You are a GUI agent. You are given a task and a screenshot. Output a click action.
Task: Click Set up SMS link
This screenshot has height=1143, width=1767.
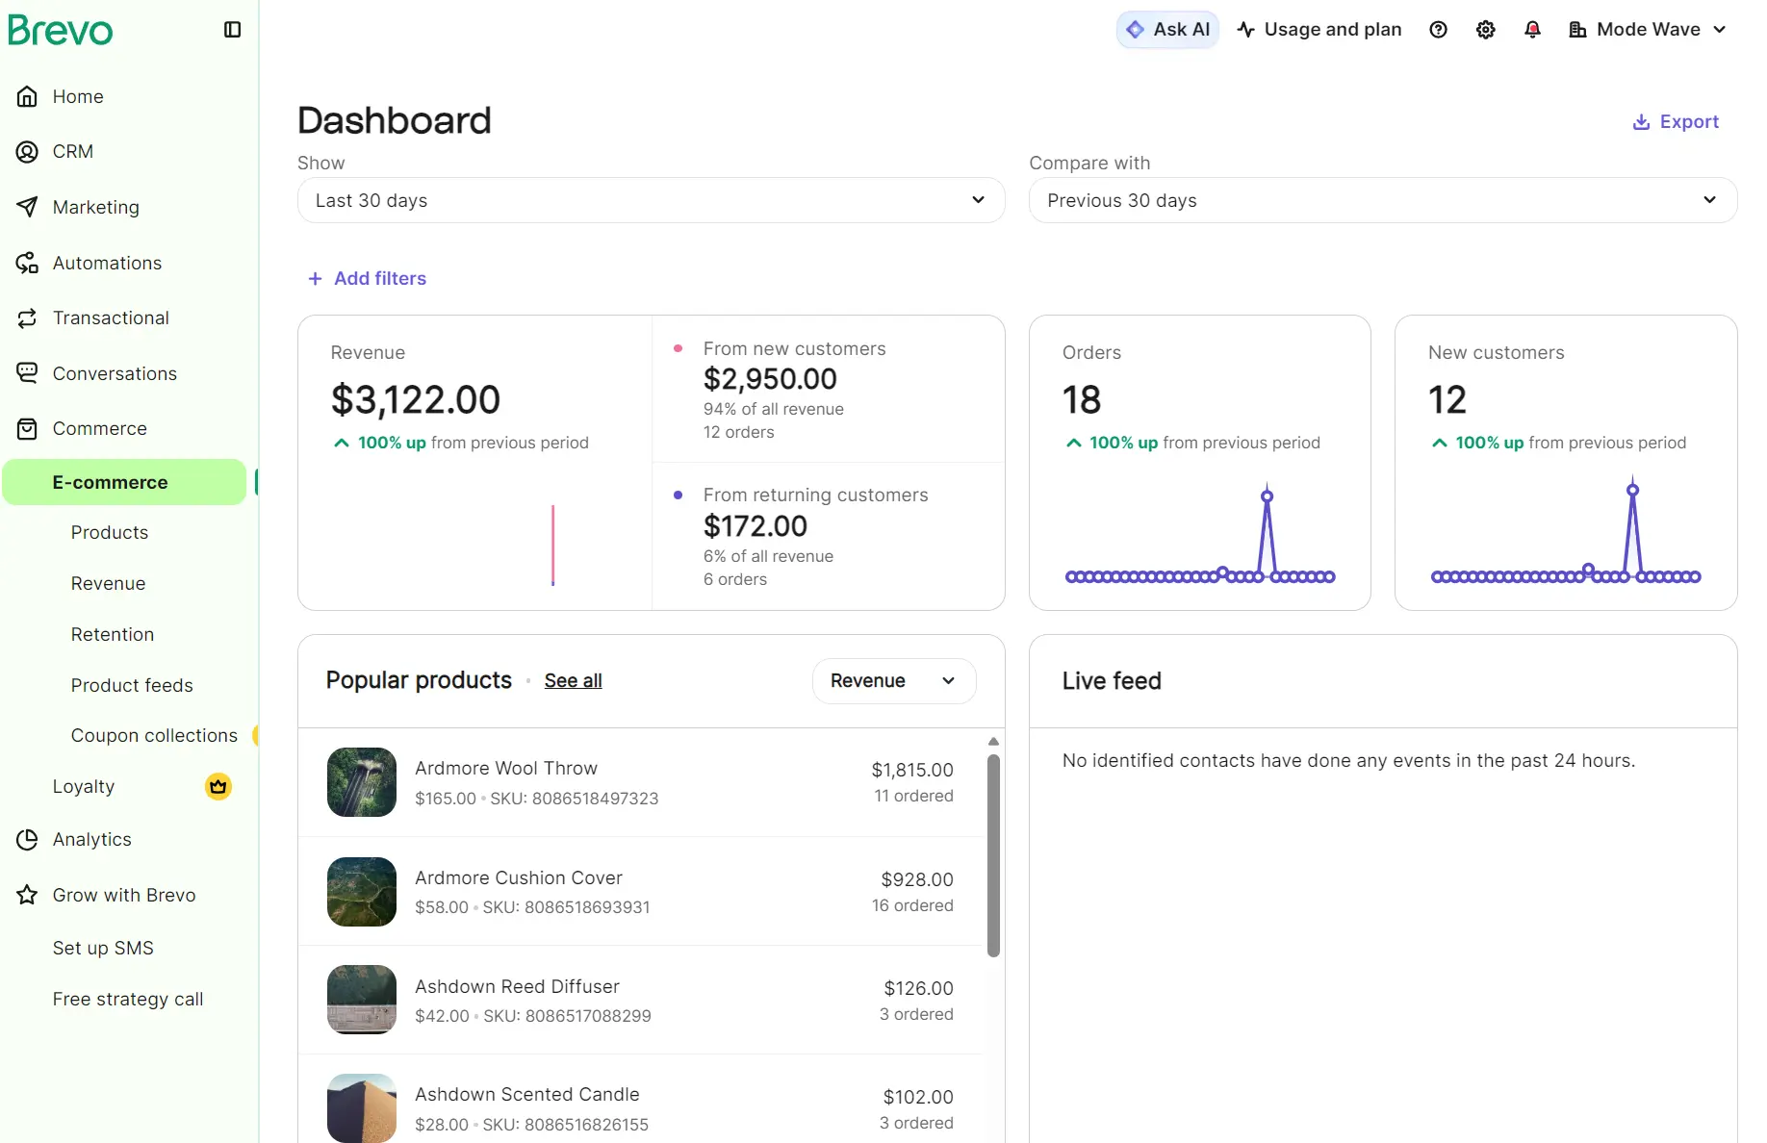(x=103, y=949)
